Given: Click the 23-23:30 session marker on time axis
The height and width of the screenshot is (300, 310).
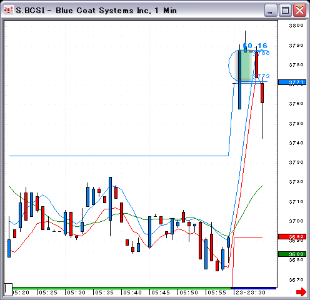Looking at the screenshot, I should click(251, 292).
